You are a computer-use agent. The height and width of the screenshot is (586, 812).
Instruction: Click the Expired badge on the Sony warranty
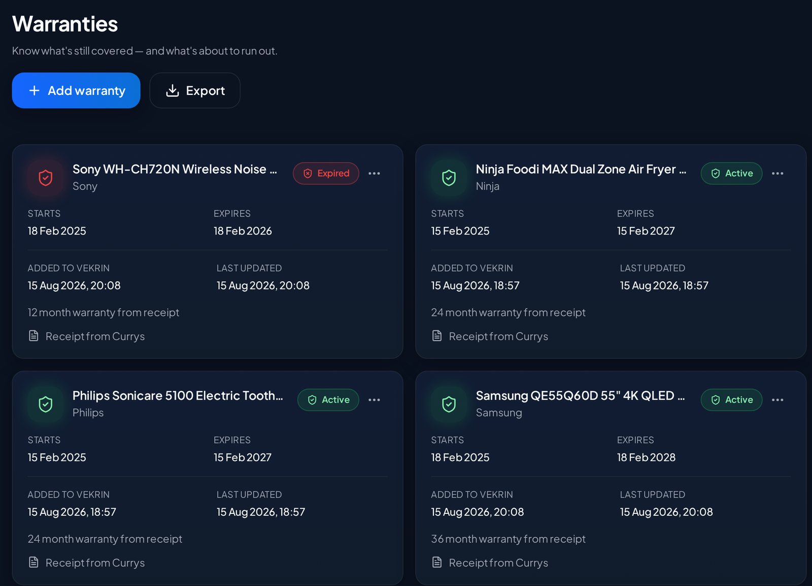coord(326,174)
